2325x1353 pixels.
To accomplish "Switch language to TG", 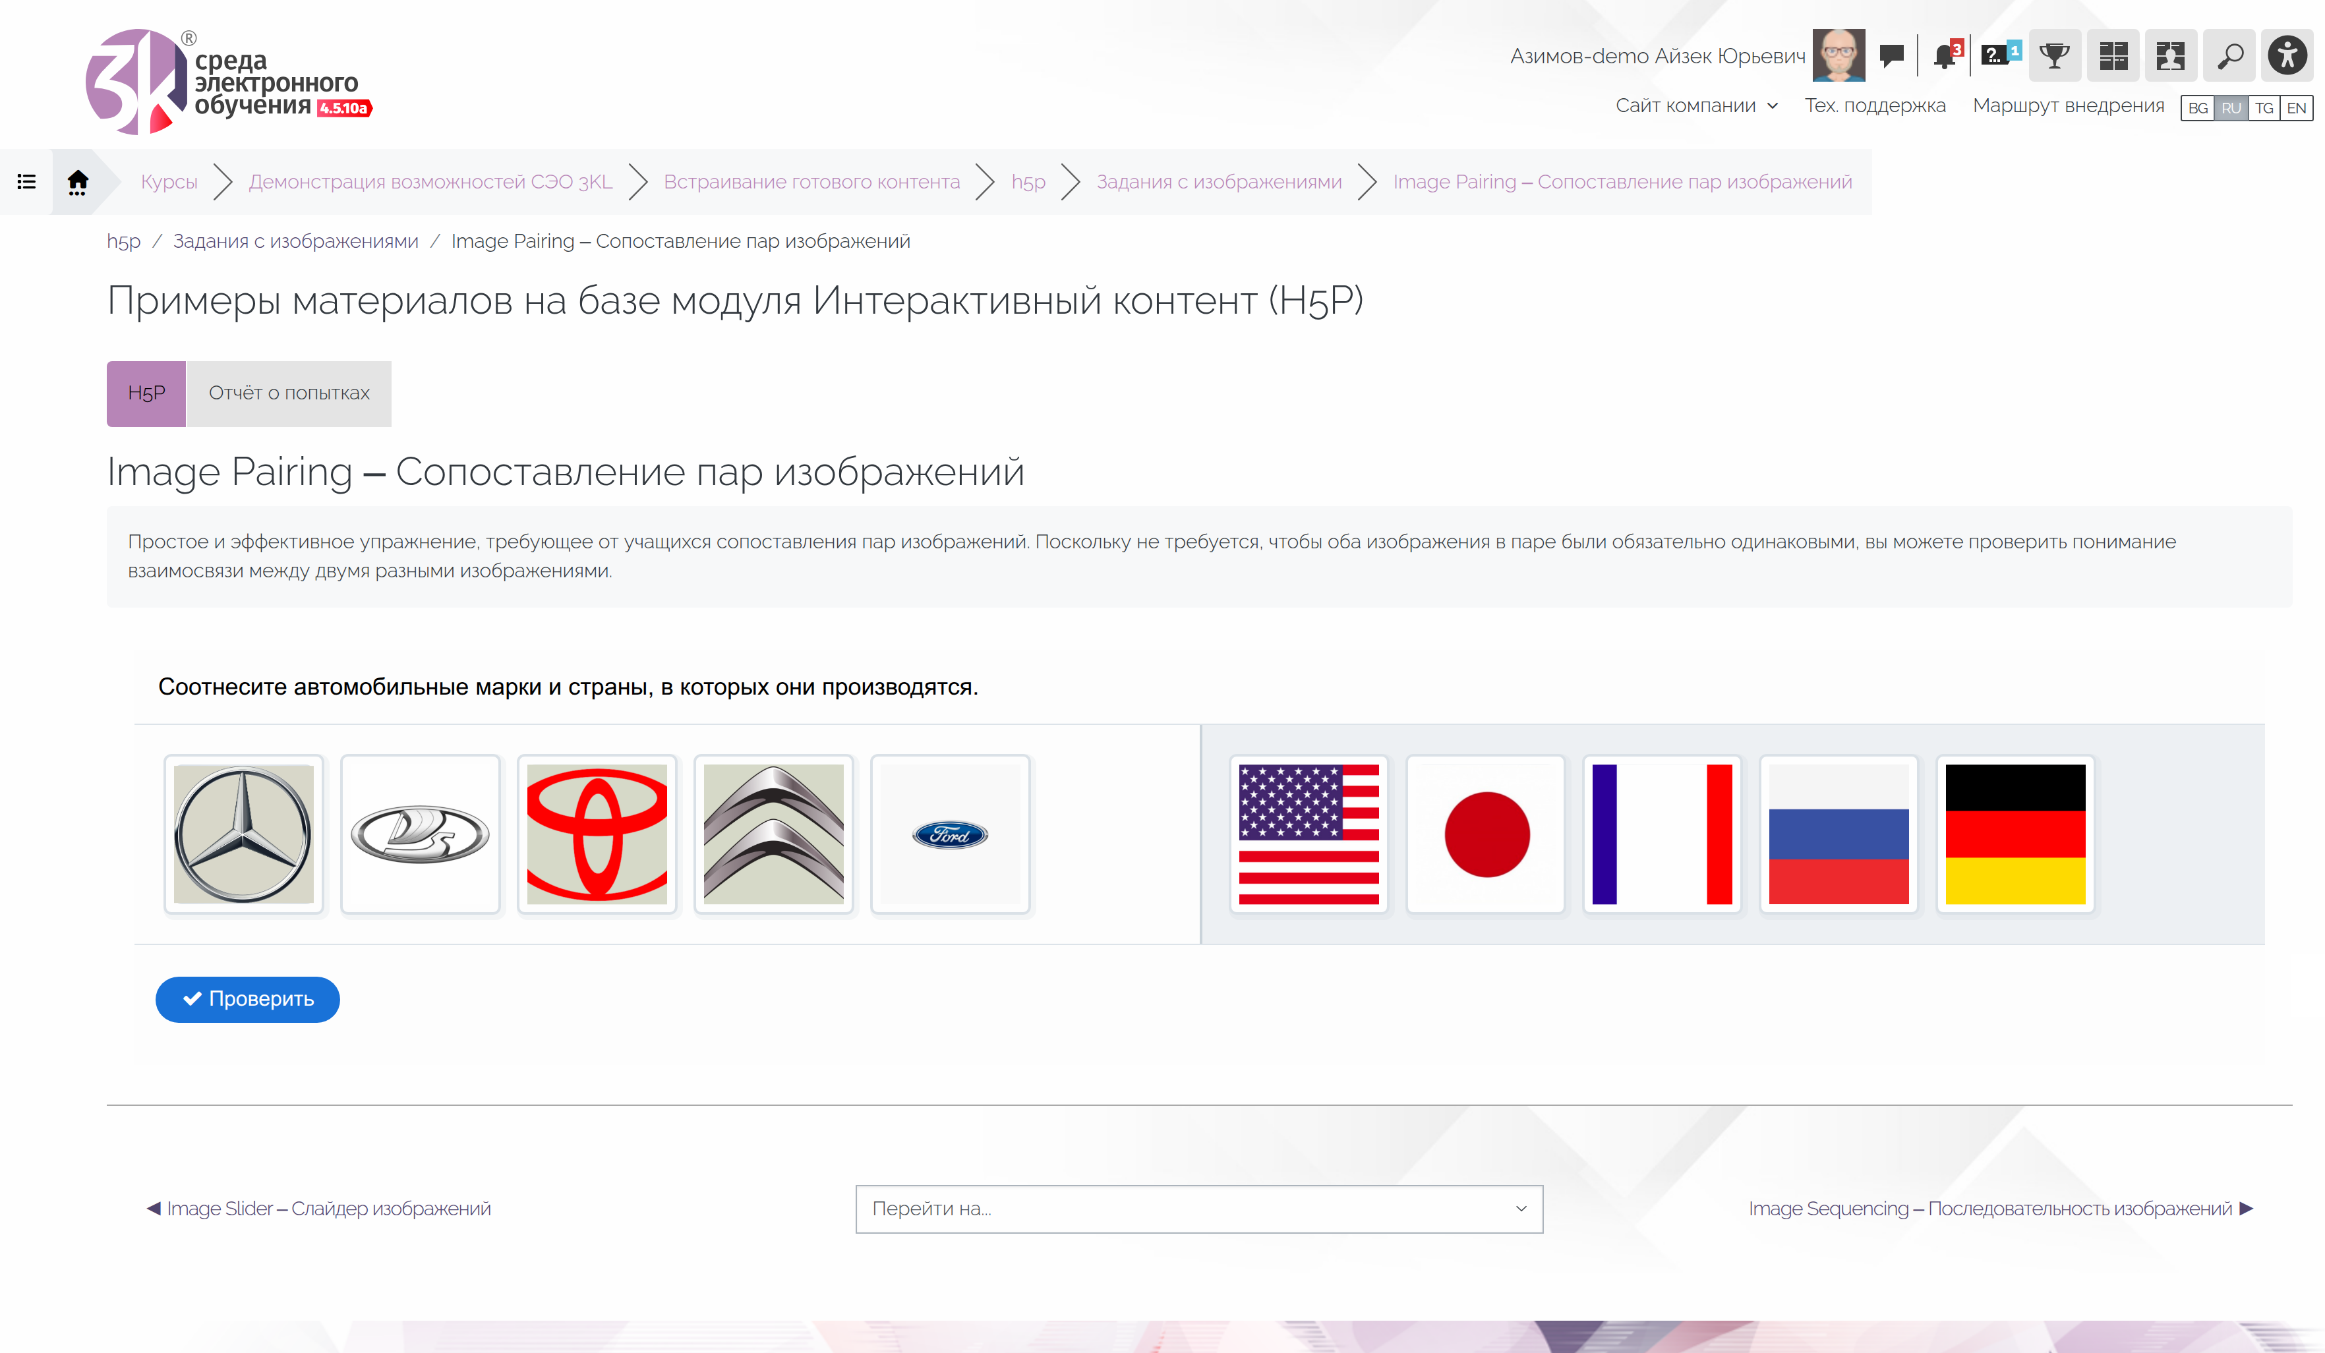I will click(2264, 108).
